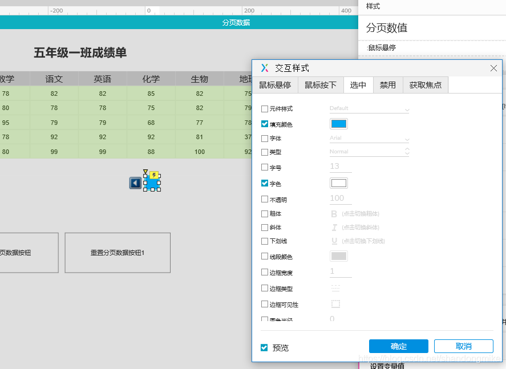
Task: Toggle underline U icon
Action: click(x=334, y=241)
